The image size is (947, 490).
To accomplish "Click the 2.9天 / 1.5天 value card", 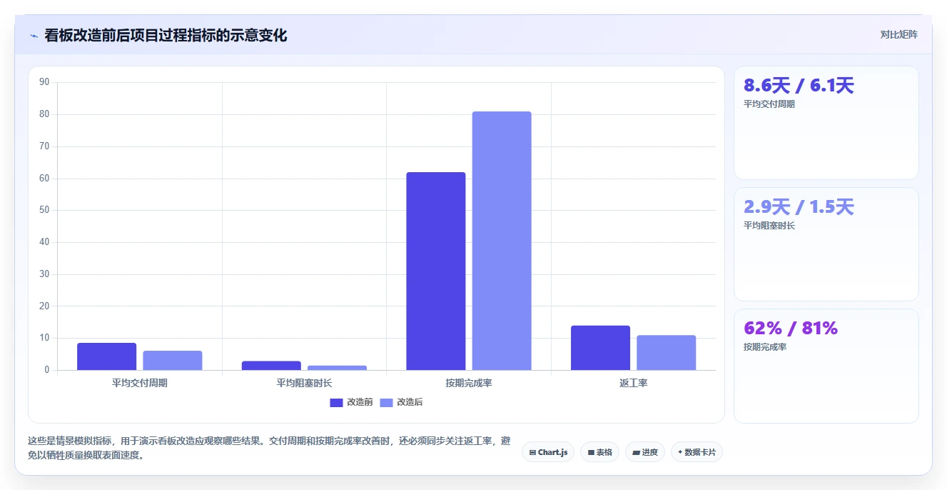I will point(826,244).
